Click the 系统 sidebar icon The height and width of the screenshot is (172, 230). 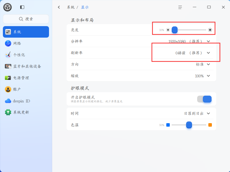tap(8, 32)
